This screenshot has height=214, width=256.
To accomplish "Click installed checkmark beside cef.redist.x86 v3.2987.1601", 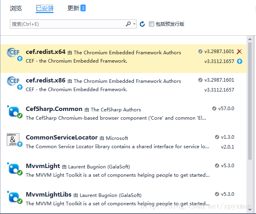I will [x=200, y=80].
